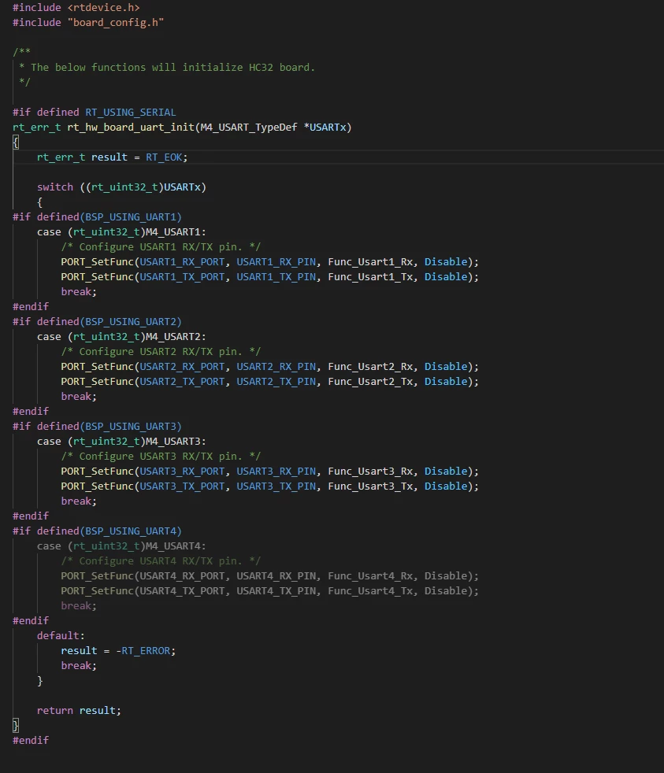Click the Func_Usart3_Rx argument
This screenshot has width=664, height=773.
pyautogui.click(x=370, y=472)
